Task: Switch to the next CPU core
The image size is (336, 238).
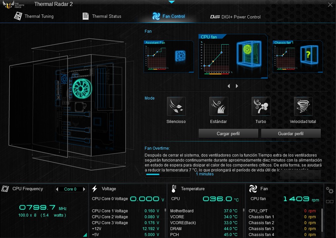Action: [x=84, y=189]
